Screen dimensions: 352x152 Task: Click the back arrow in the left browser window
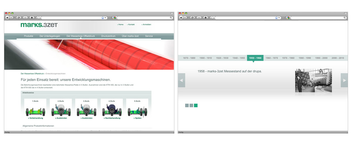(x=7, y=18)
